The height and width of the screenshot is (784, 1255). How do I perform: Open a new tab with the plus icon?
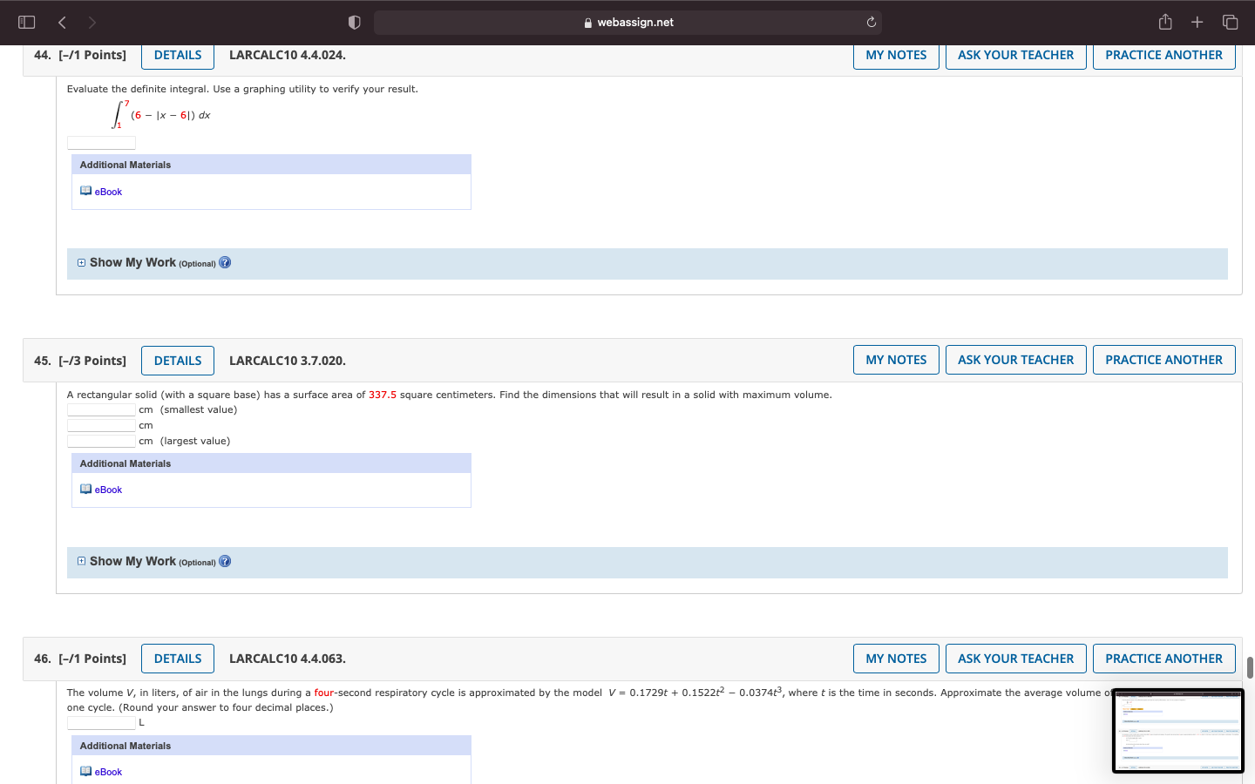[x=1197, y=22]
